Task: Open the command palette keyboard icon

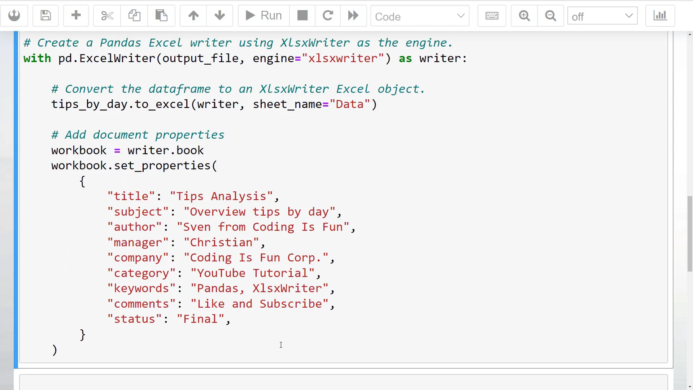Action: pyautogui.click(x=492, y=16)
